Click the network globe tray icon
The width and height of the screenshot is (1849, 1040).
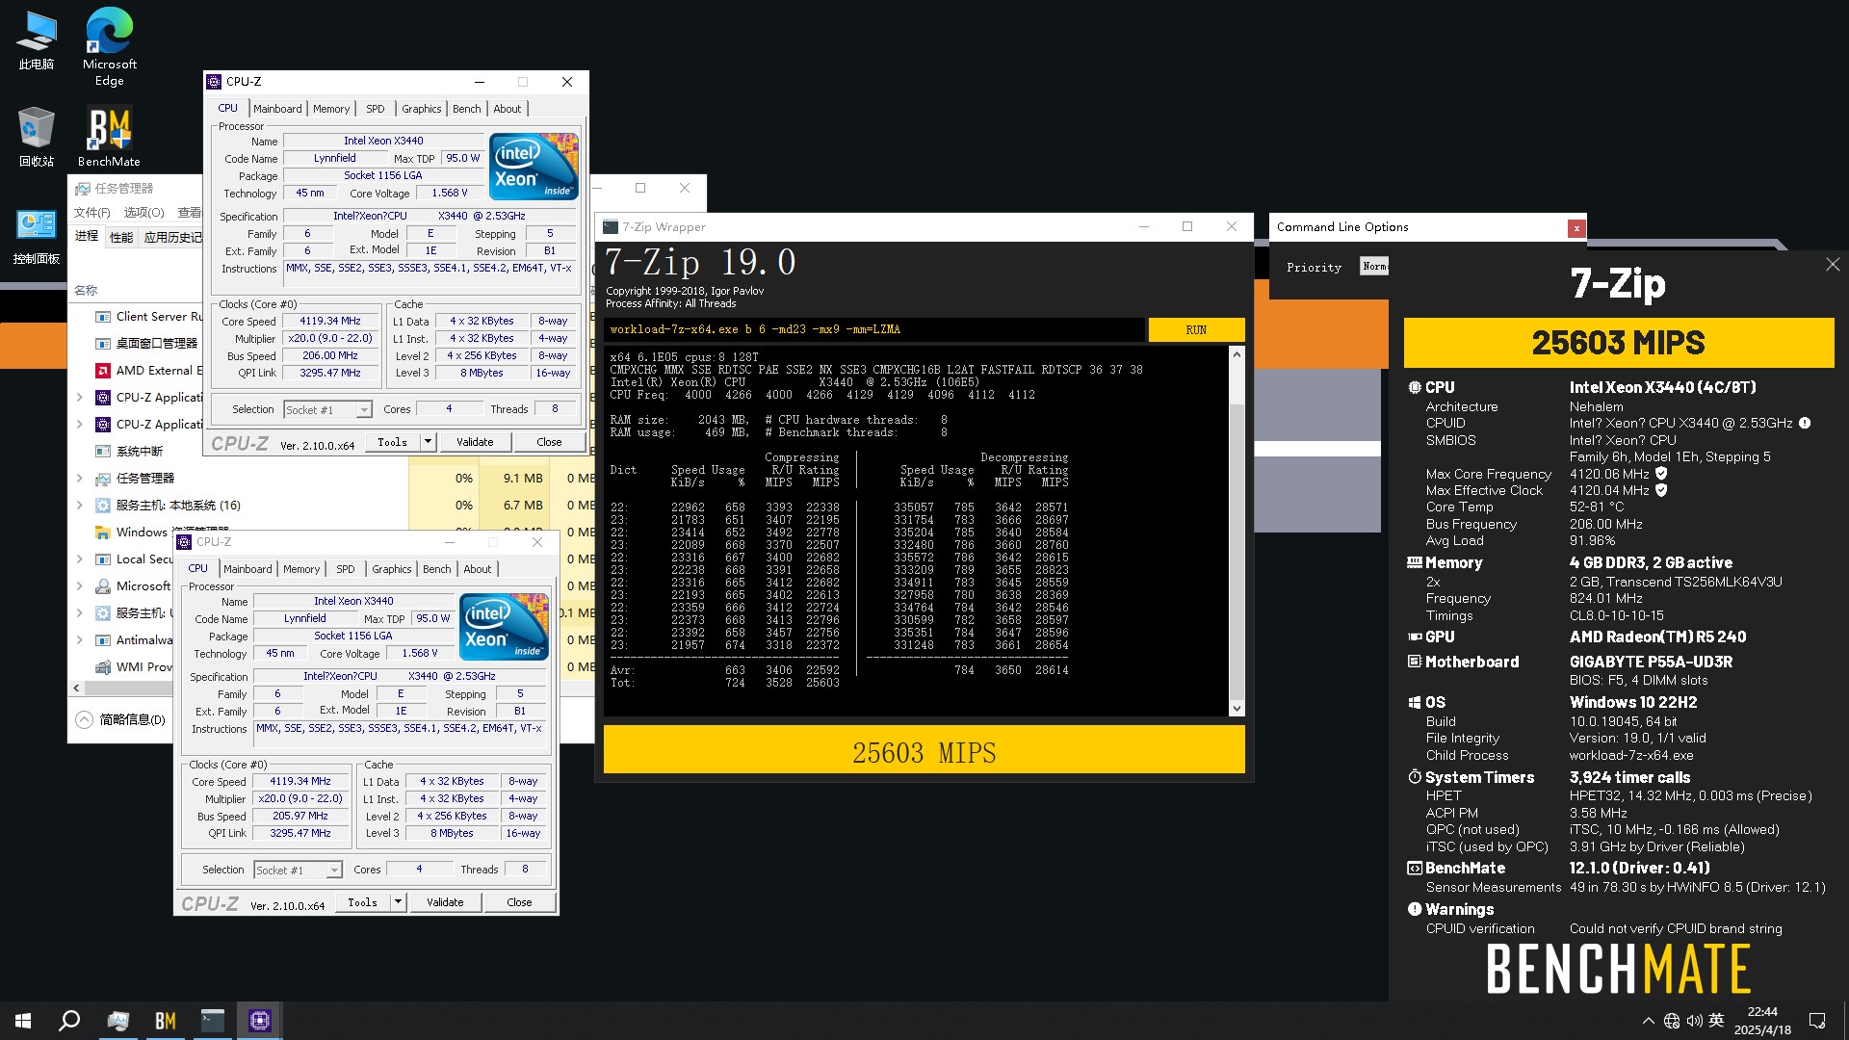coord(1672,1021)
